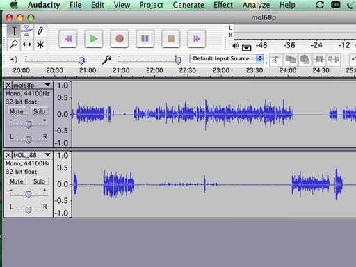Open the Edit menu

[97, 5]
